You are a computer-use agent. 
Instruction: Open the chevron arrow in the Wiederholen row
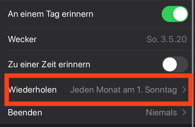click(184, 90)
